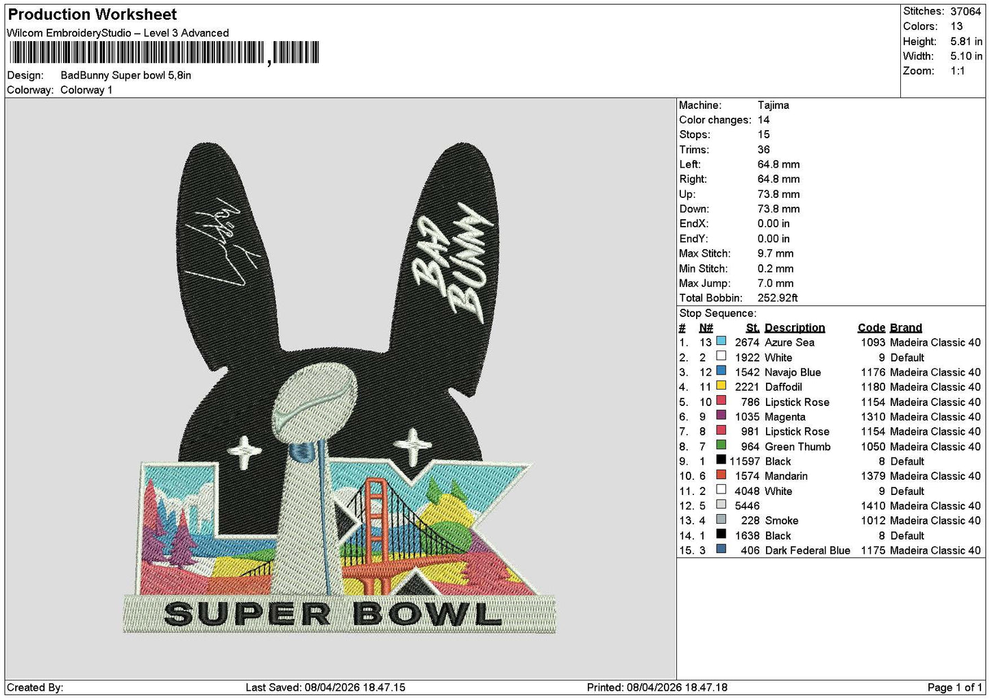Click the Green Thumb color swatch

point(721,445)
